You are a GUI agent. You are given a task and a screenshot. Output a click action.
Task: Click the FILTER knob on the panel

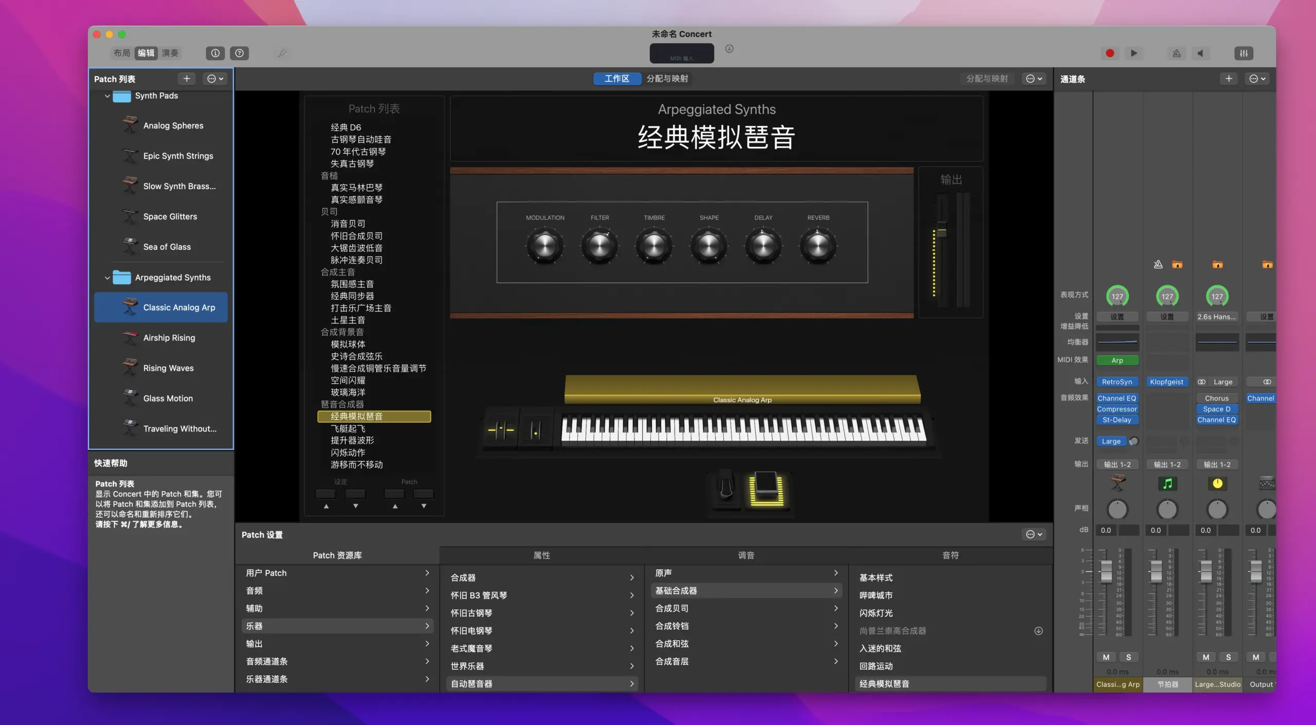(599, 246)
